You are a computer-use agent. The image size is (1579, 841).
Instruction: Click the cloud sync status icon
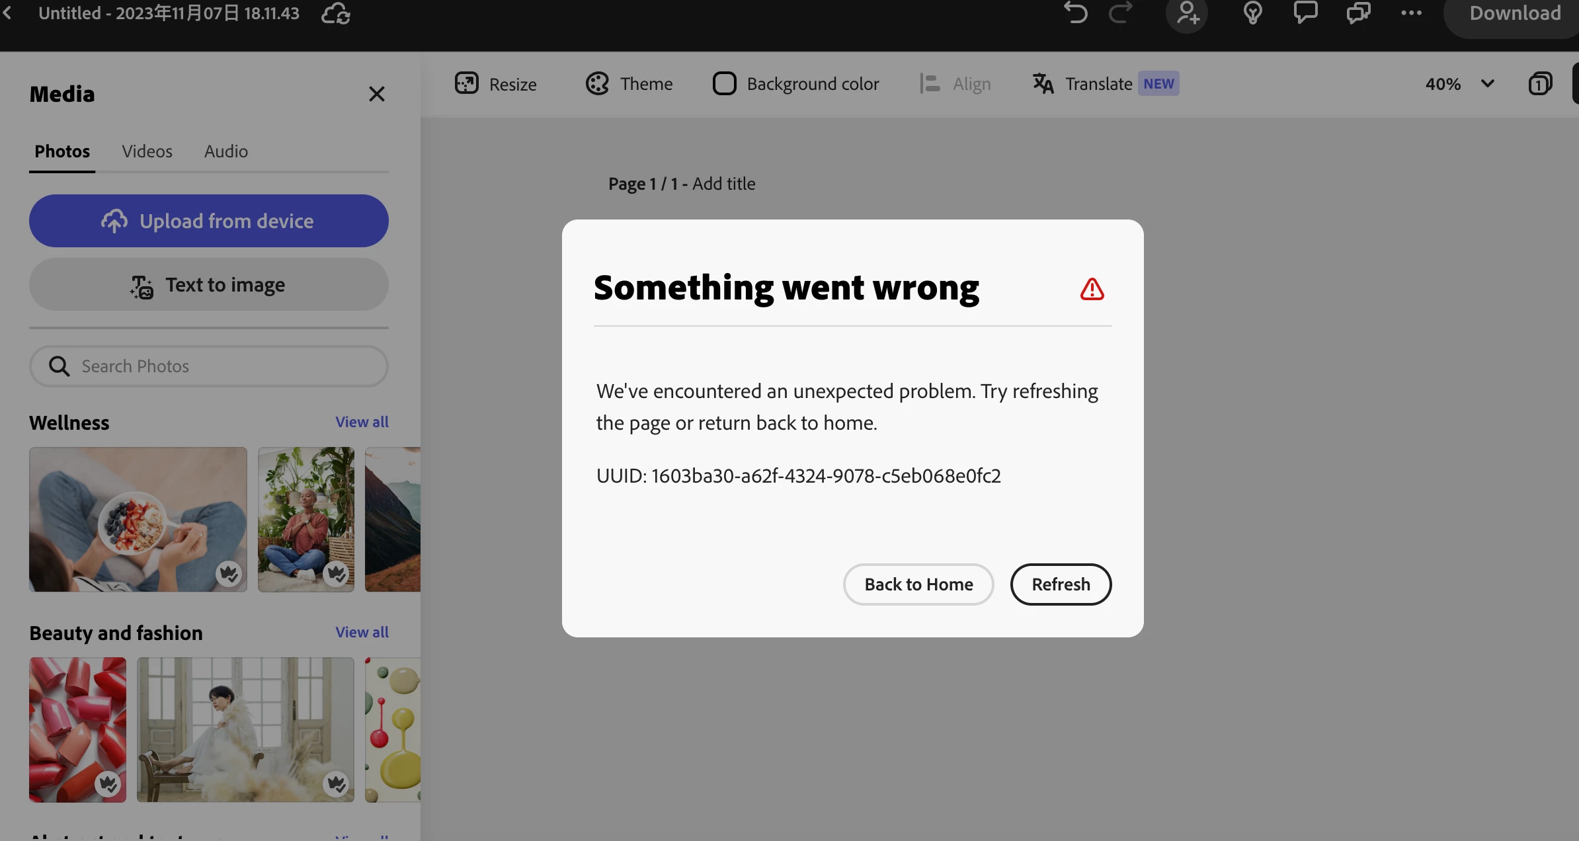pos(336,13)
